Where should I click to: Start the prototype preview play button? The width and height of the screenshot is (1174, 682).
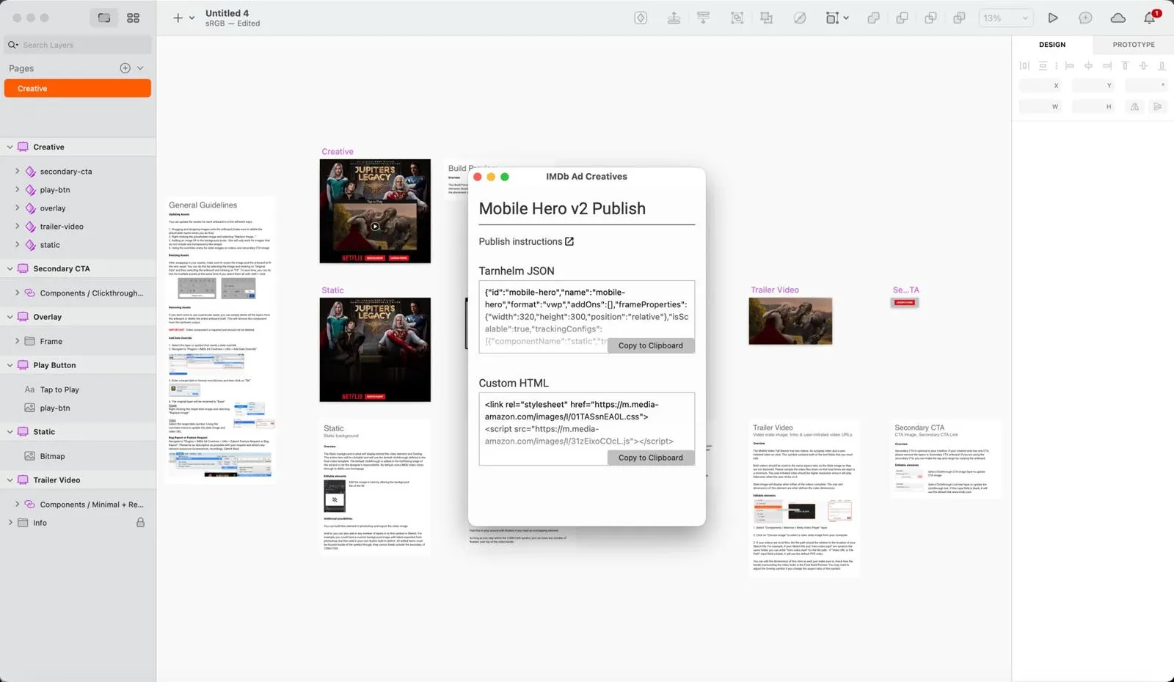pyautogui.click(x=1053, y=18)
